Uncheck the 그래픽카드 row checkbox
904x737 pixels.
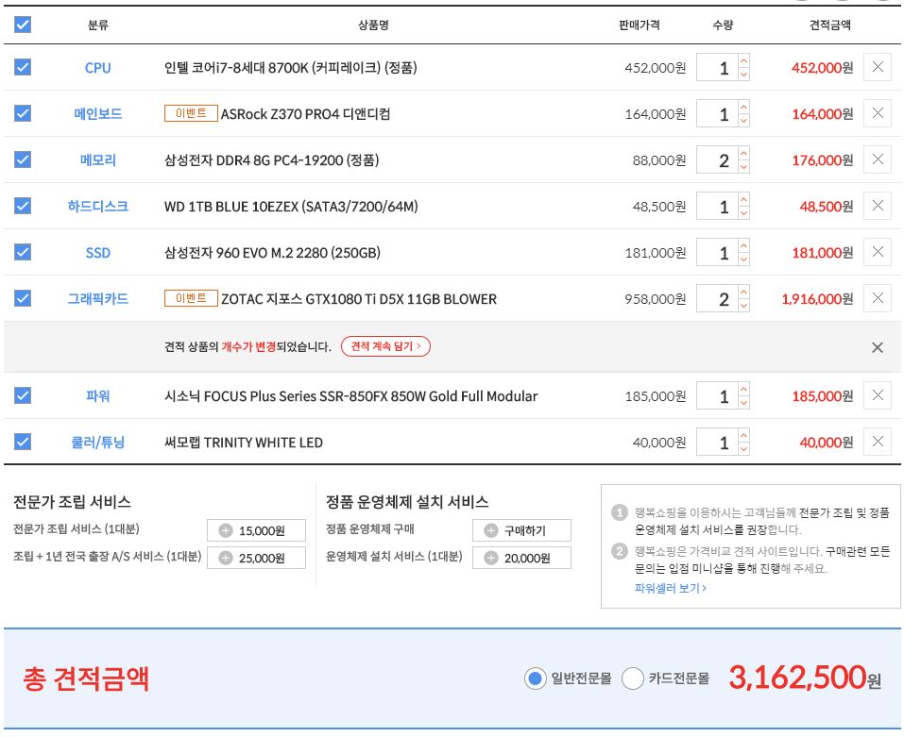[23, 298]
